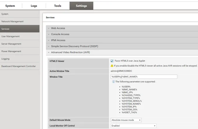Open User Management page
This screenshot has height=129, width=198.
(x=20, y=36)
